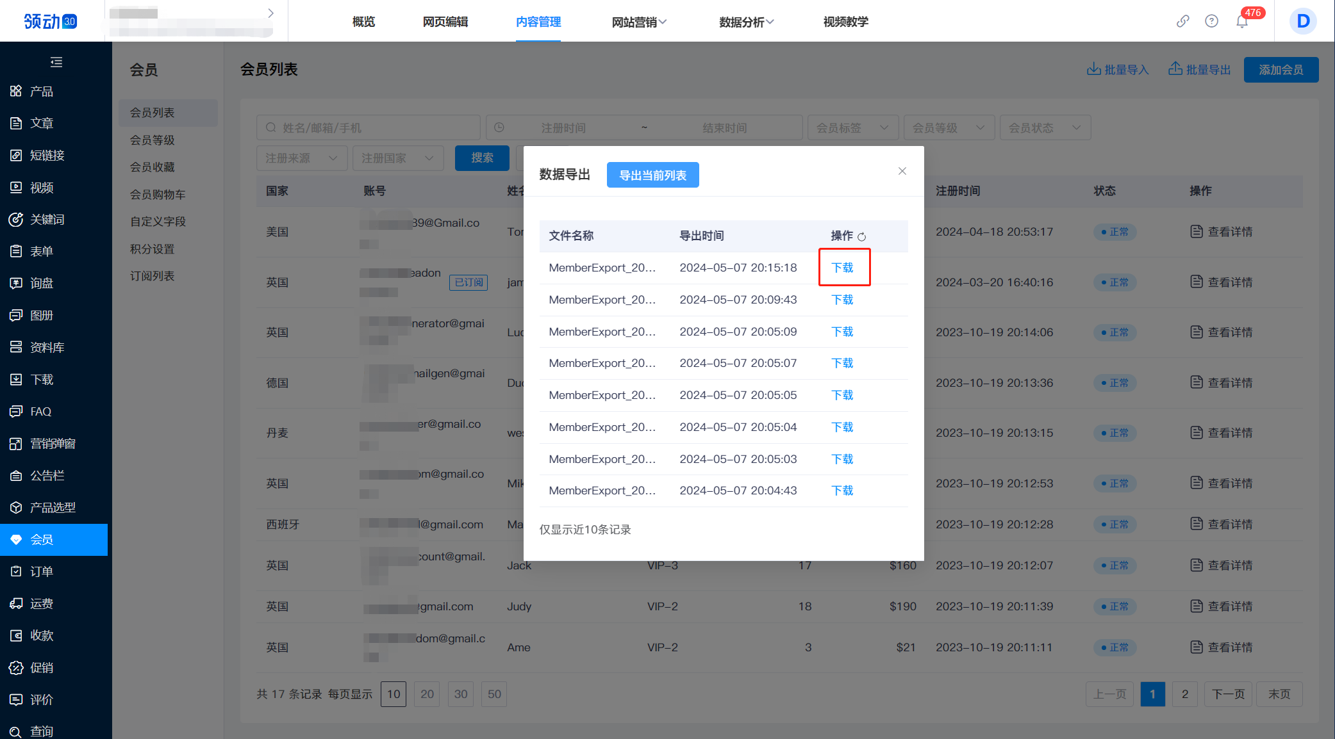The width and height of the screenshot is (1335, 739).
Task: Open the 会员等级 filter dropdown
Action: pyautogui.click(x=949, y=127)
